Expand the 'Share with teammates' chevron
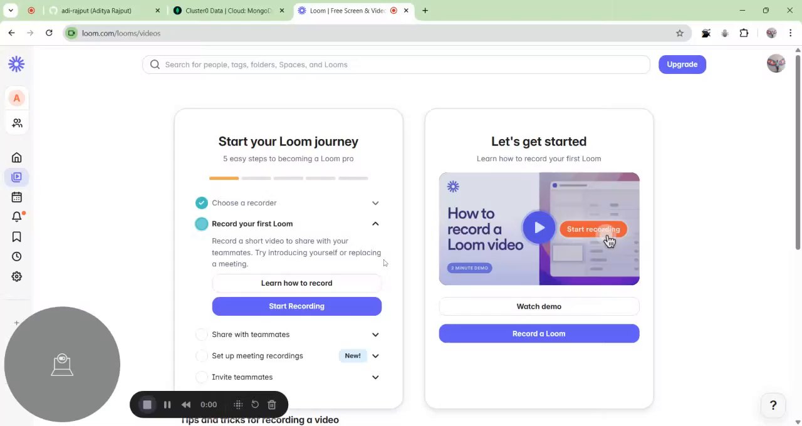Image resolution: width=802 pixels, height=426 pixels. (375, 335)
